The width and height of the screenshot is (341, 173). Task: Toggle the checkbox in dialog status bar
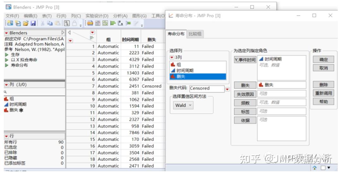[323, 168]
